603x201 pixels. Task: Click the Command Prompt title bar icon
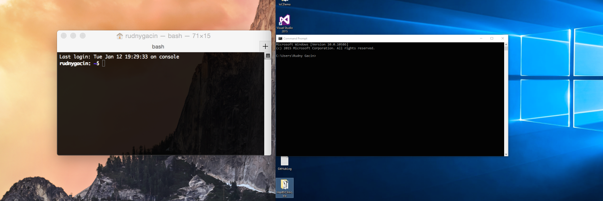pos(280,38)
